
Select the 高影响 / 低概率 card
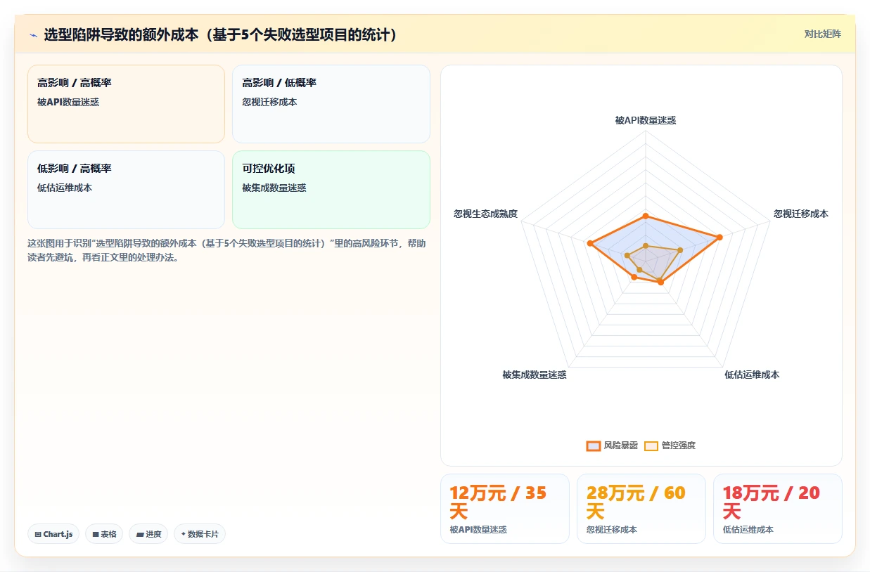331,104
